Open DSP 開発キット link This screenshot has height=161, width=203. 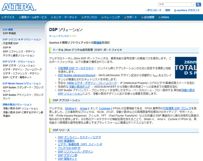[x=67, y=159]
